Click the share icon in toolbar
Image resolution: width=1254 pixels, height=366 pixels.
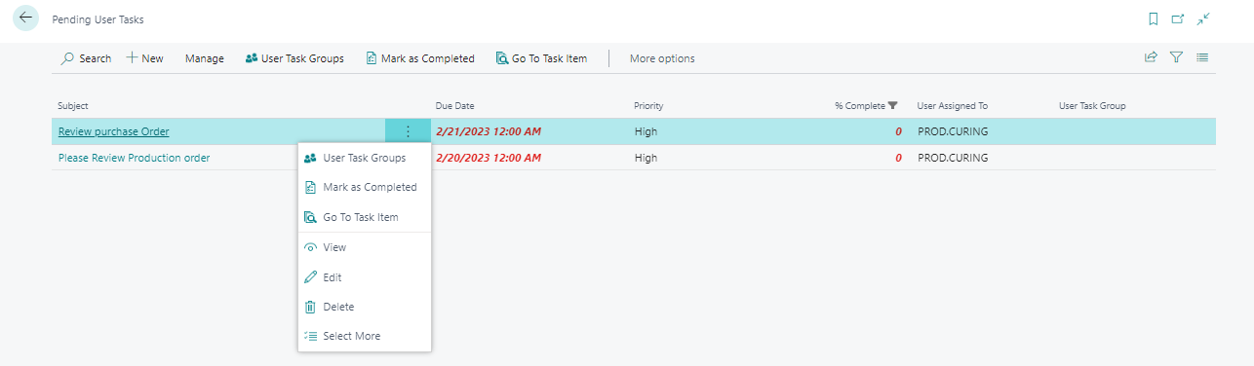pos(1151,57)
